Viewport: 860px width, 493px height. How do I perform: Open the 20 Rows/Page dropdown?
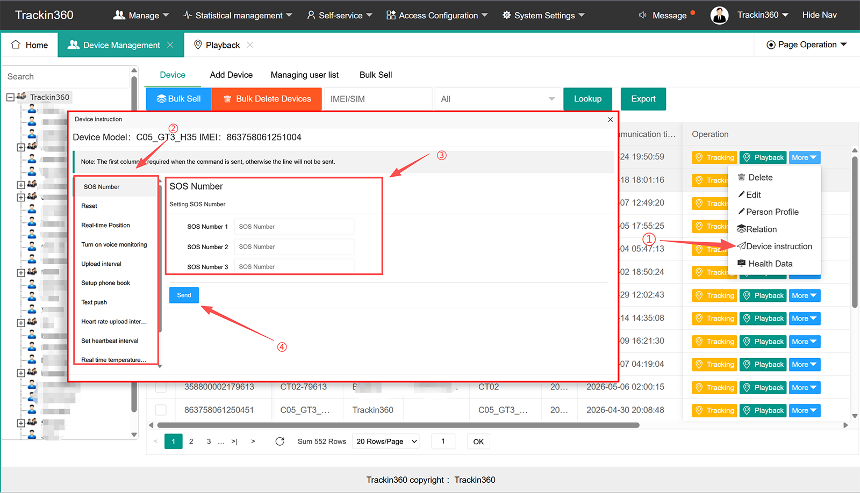(x=386, y=441)
